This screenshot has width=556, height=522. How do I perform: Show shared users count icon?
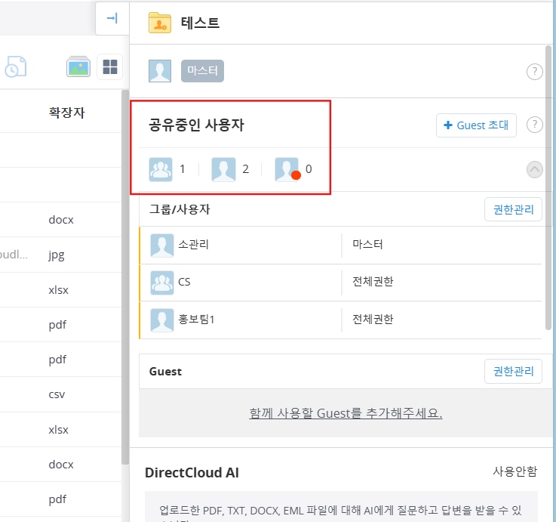(223, 169)
